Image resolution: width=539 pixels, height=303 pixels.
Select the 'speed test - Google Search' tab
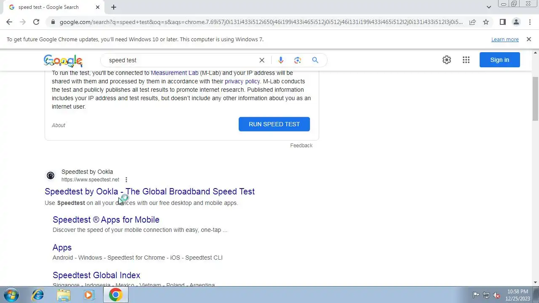53,7
